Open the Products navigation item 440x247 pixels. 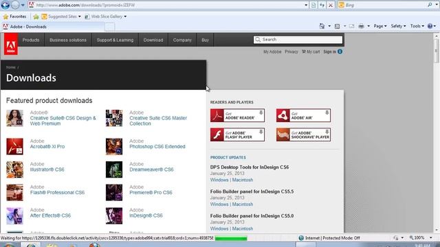pos(31,40)
